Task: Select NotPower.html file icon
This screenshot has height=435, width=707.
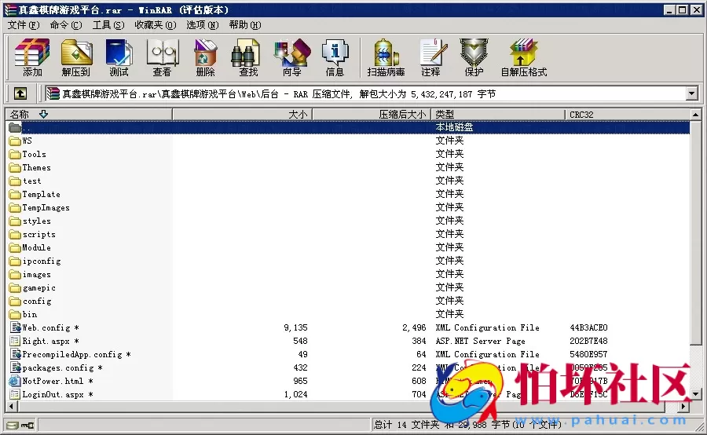Action: coord(16,382)
